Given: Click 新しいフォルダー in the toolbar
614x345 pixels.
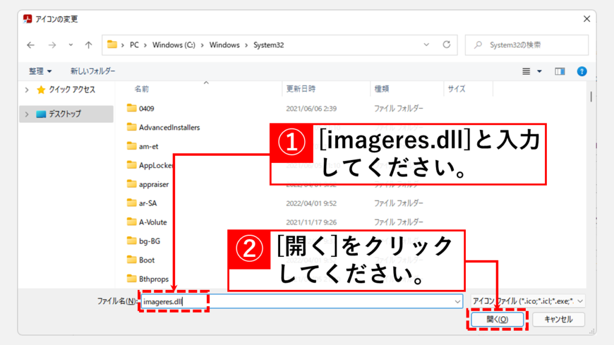Looking at the screenshot, I should [x=93, y=71].
